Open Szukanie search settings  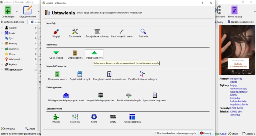point(143,33)
